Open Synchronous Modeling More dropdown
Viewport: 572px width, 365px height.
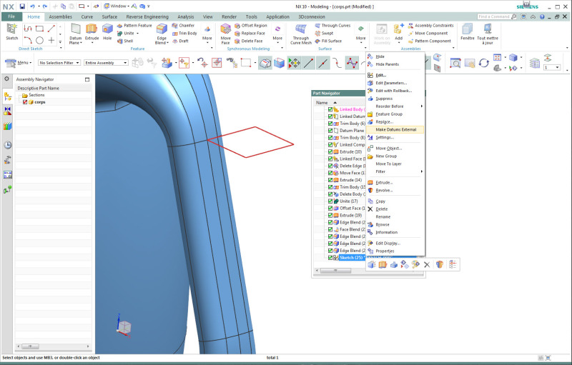[x=277, y=33]
